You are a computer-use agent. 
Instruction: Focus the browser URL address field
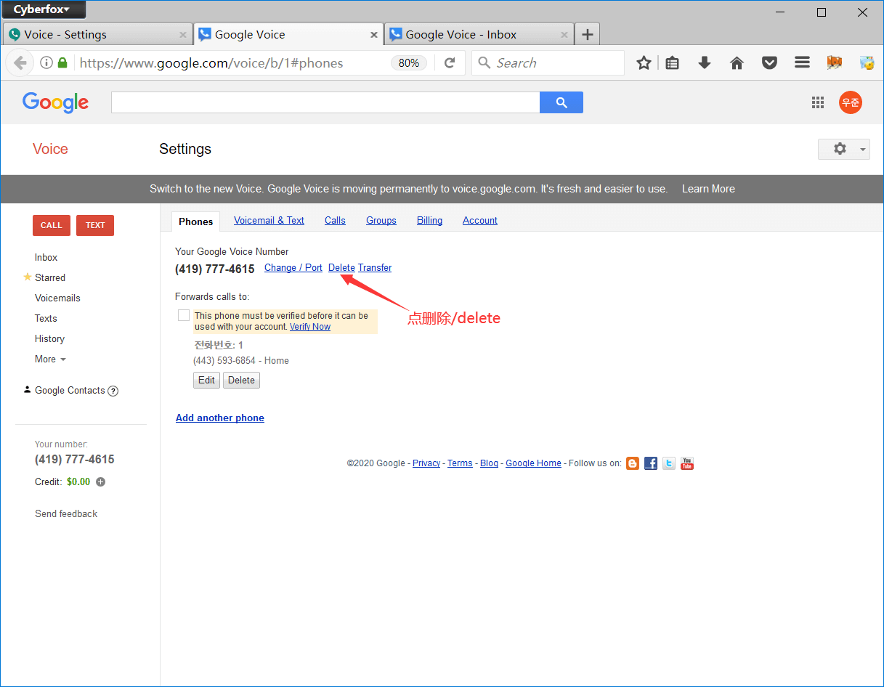[232, 63]
